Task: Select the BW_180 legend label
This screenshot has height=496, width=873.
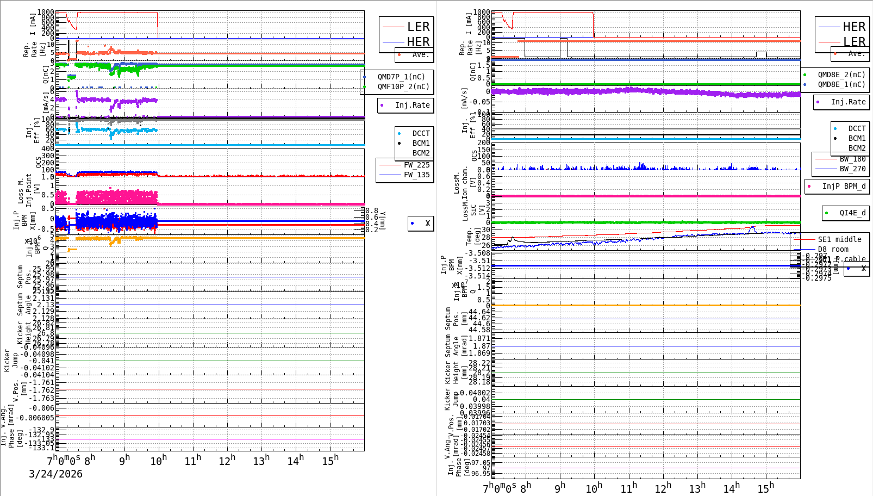Action: pyautogui.click(x=853, y=159)
